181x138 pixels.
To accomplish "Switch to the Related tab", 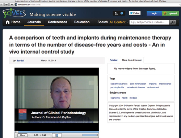I will (x=114, y=60).
